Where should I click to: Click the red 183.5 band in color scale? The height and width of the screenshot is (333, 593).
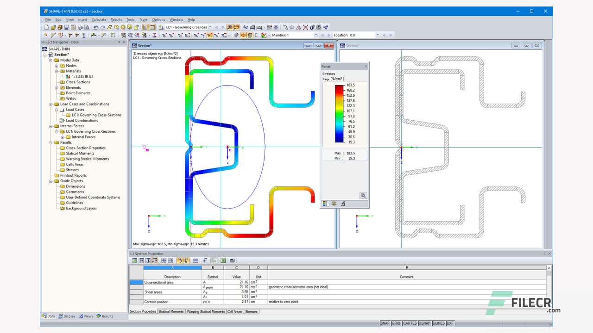pos(340,87)
